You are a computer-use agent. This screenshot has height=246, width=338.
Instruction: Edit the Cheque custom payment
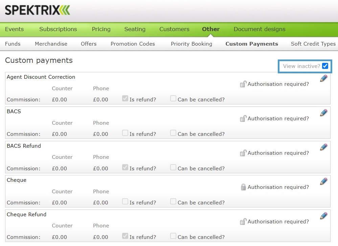point(323,181)
